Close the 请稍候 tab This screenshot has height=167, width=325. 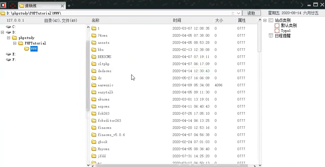(x=62, y=6)
